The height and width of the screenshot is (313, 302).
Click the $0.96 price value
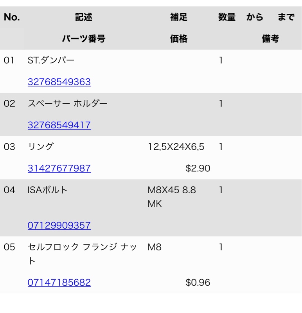click(198, 282)
